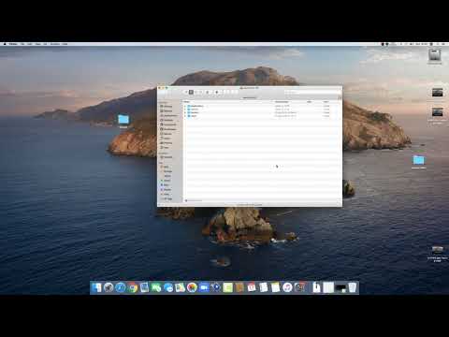Open the Window menu
449x337 pixels.
point(55,44)
